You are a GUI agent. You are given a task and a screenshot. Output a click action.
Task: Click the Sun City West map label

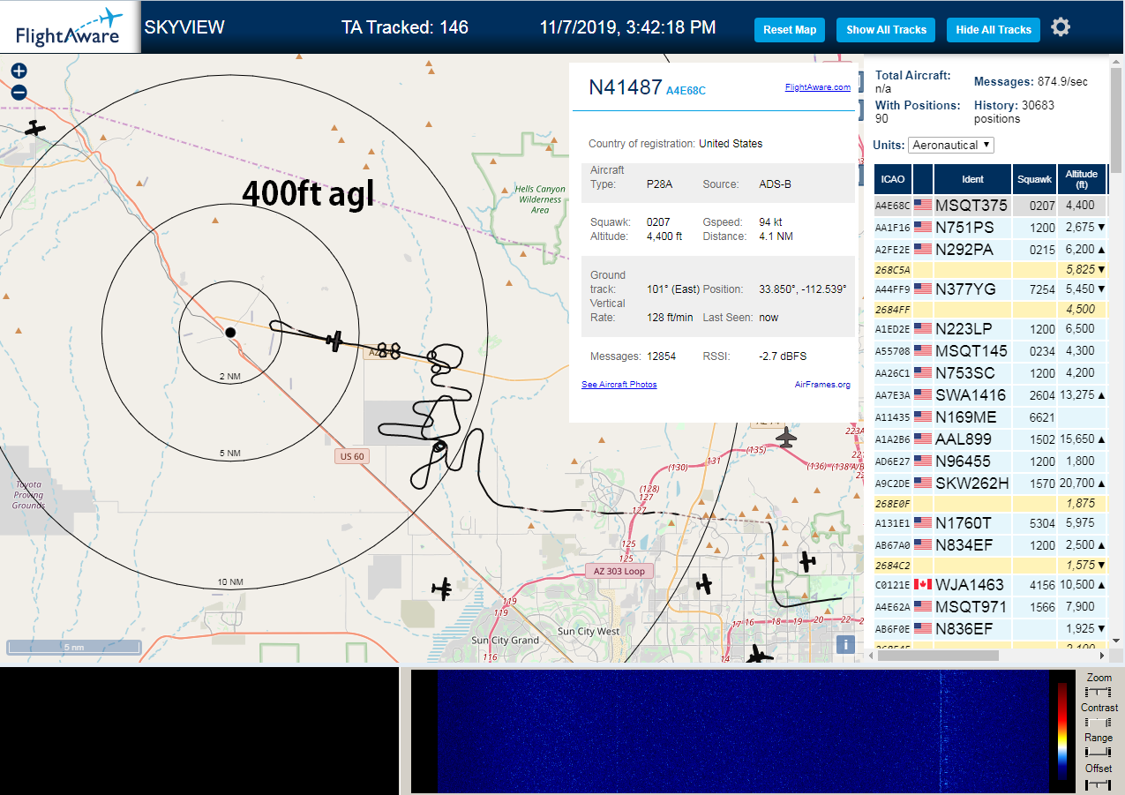point(589,632)
